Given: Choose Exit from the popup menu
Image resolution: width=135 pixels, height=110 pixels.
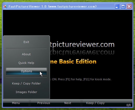Looking at the screenshot, I should click(x=26, y=42).
